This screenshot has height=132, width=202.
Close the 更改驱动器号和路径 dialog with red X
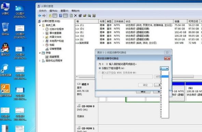point(167,59)
